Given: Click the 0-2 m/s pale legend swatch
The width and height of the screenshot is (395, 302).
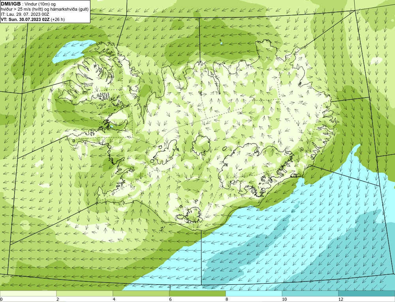Looking at the screenshot, I should (x=28, y=294).
